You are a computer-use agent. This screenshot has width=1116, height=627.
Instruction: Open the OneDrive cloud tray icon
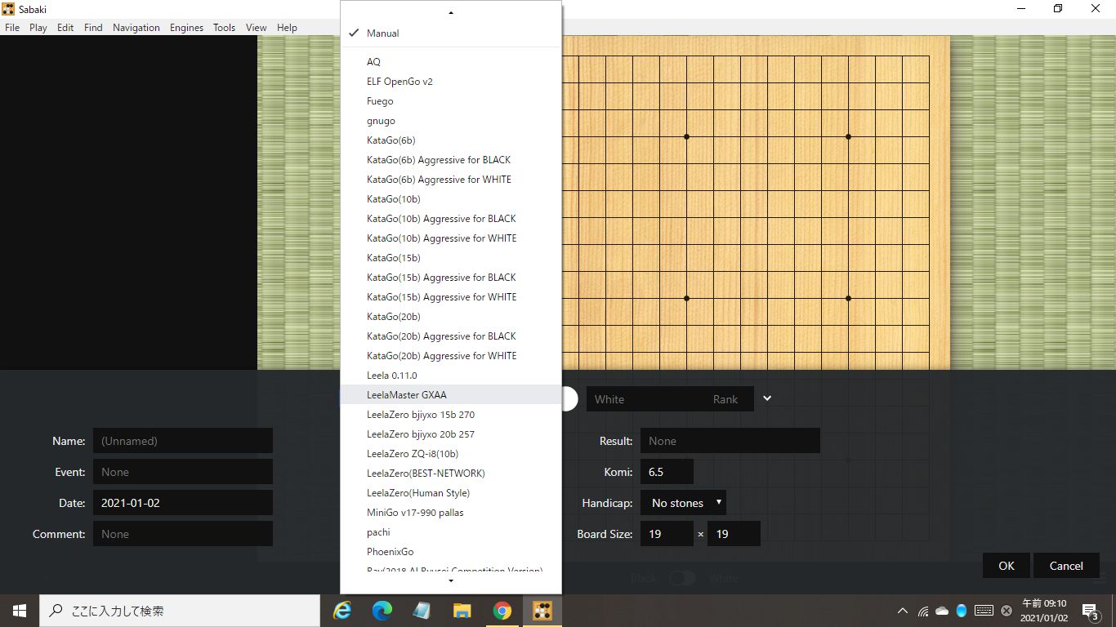coord(942,611)
